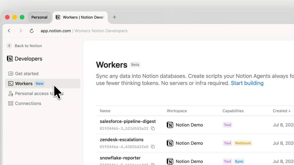Click the Personal access tokens key icon

click(x=11, y=93)
